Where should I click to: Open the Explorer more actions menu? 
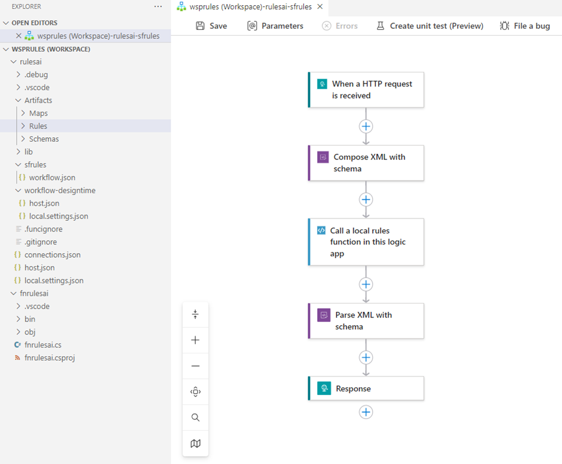click(x=158, y=6)
